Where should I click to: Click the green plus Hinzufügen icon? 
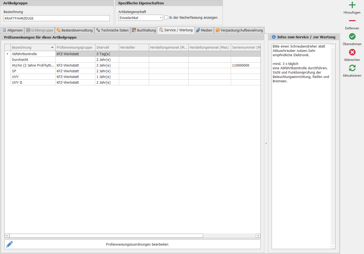pyautogui.click(x=352, y=5)
